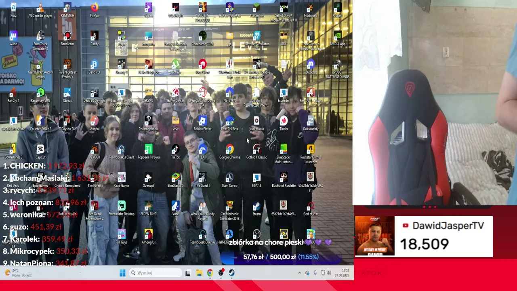Select the Pacify game shortcut

pos(95,39)
